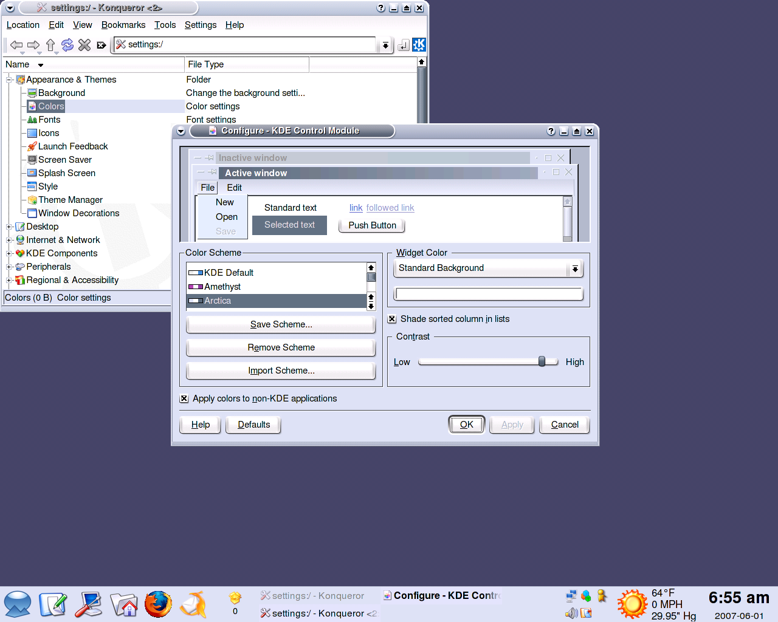
Task: Toggle Shade sorted column in lists
Action: pyautogui.click(x=392, y=319)
